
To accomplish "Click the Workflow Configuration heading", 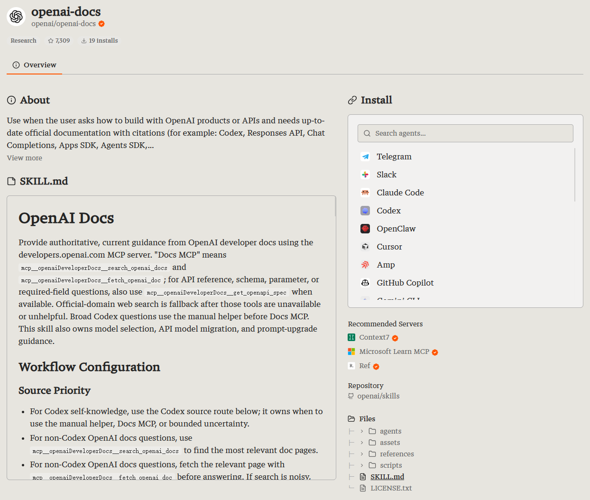I will [x=89, y=367].
